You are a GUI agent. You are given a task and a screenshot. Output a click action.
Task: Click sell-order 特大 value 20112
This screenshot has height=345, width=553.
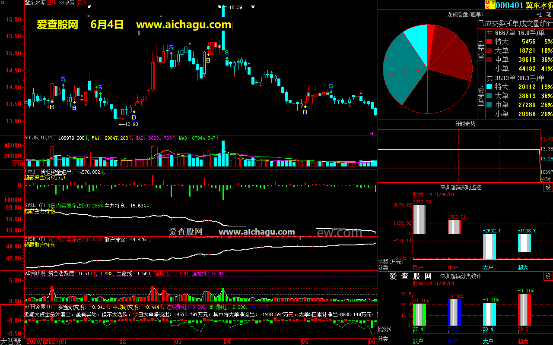[526, 87]
